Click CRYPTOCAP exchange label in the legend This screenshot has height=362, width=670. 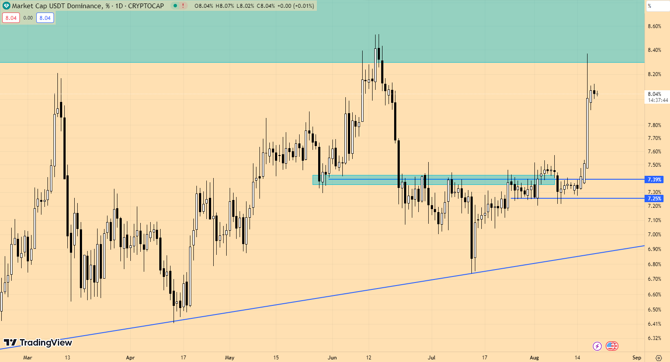[x=146, y=6]
